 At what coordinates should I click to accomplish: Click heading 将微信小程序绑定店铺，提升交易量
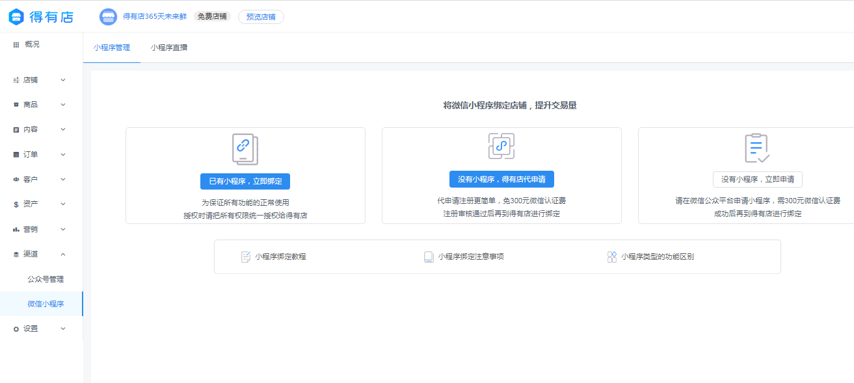(x=509, y=105)
